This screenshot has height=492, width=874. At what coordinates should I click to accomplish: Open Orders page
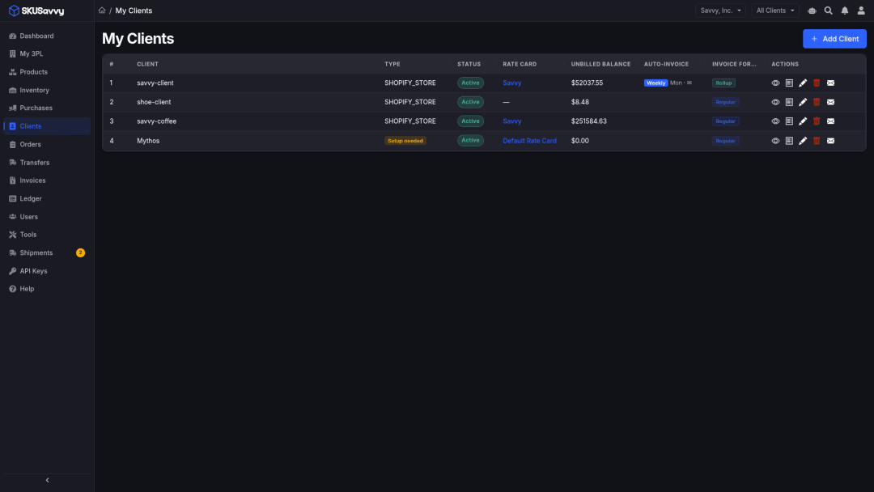click(47, 144)
